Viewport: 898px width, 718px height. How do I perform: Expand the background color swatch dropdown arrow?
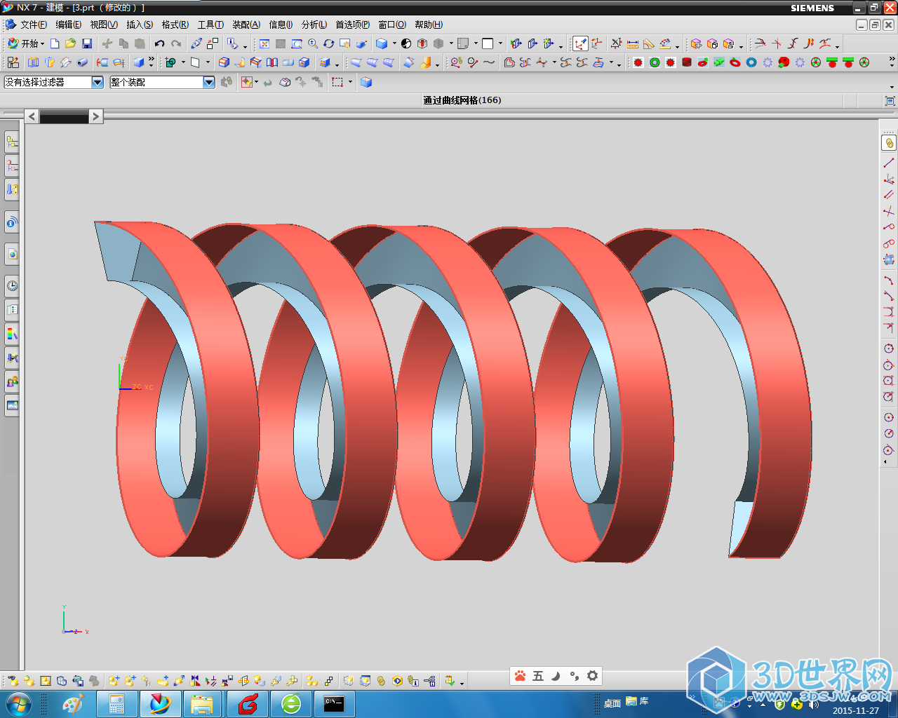click(500, 43)
